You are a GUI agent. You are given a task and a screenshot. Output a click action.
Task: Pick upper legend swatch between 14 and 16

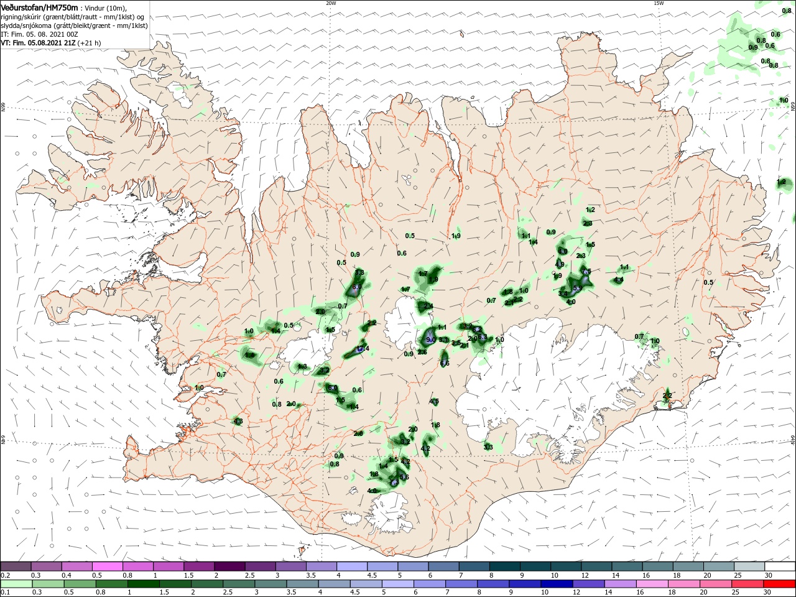coord(627,566)
